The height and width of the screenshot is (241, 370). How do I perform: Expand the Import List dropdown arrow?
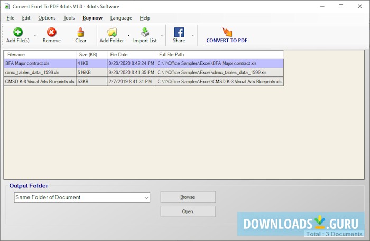(162, 35)
